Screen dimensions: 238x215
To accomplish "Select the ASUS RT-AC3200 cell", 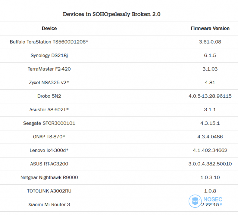I will pyautogui.click(x=49, y=164).
